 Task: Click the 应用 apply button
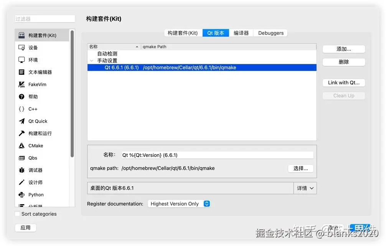(x=26, y=228)
